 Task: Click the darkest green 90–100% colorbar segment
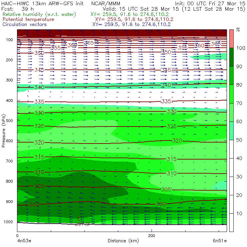pos(231,57)
